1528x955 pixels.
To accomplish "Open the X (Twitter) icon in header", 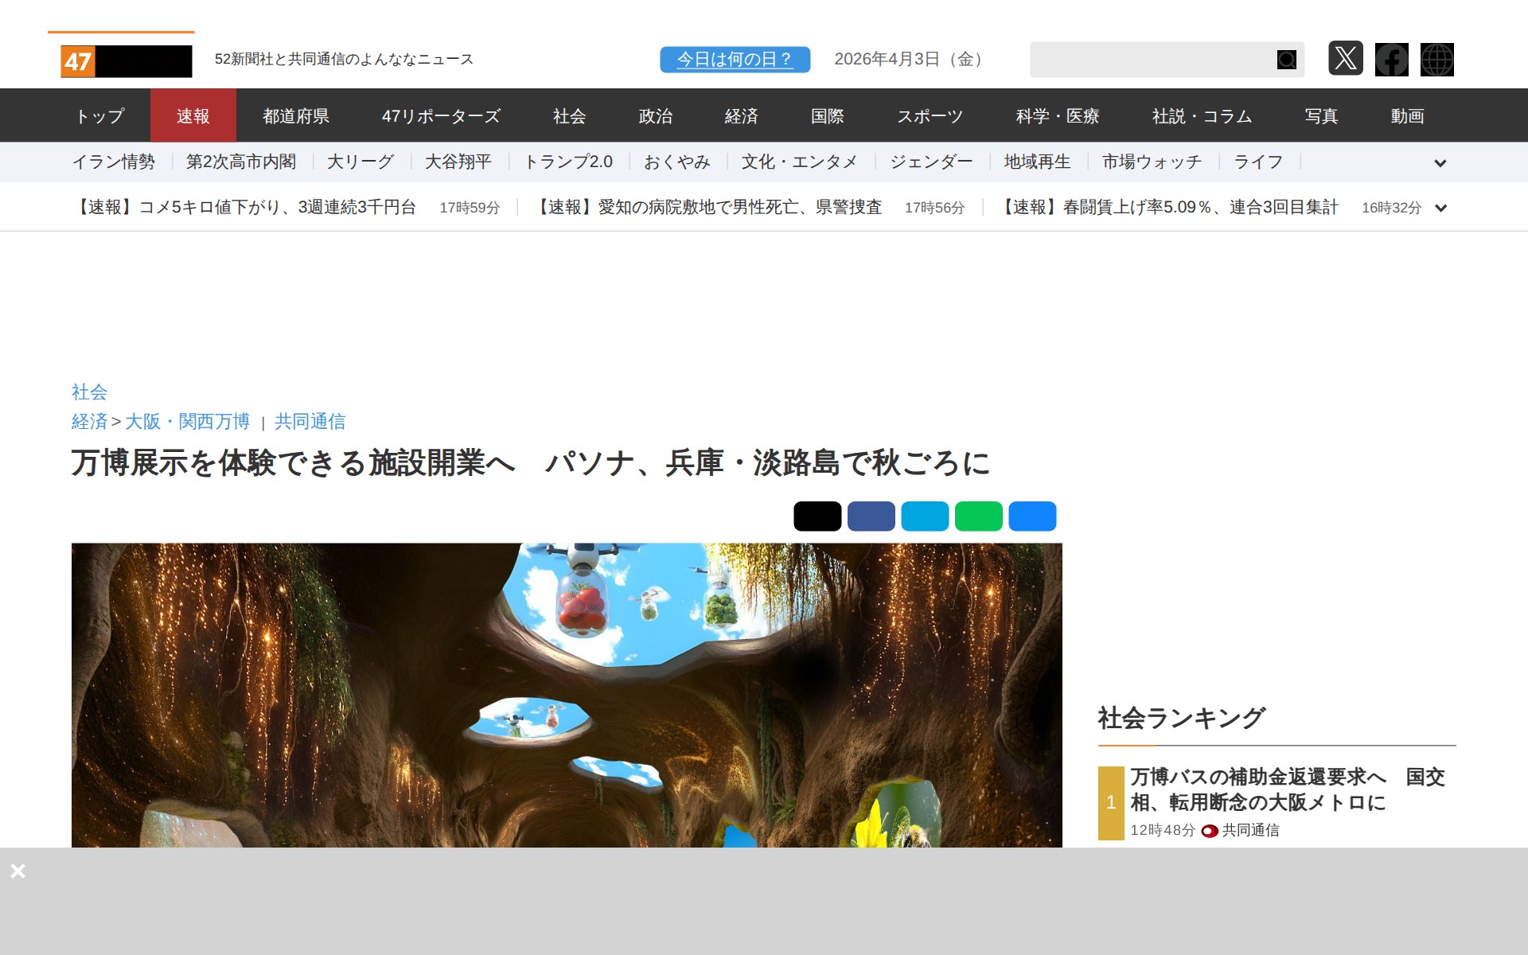I will point(1345,59).
